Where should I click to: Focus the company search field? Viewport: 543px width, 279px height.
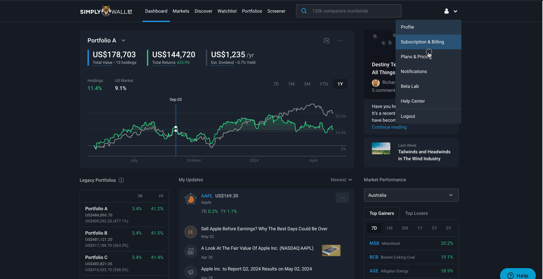[349, 11]
